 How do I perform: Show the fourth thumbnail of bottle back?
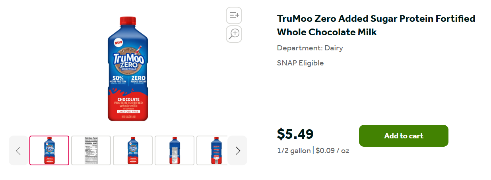[x=175, y=151]
